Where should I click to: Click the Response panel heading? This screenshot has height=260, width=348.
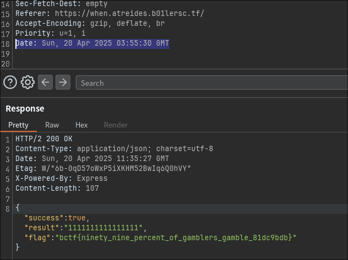[x=25, y=109]
